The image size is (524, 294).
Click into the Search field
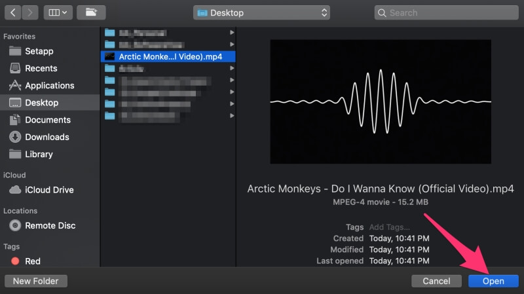pos(447,12)
